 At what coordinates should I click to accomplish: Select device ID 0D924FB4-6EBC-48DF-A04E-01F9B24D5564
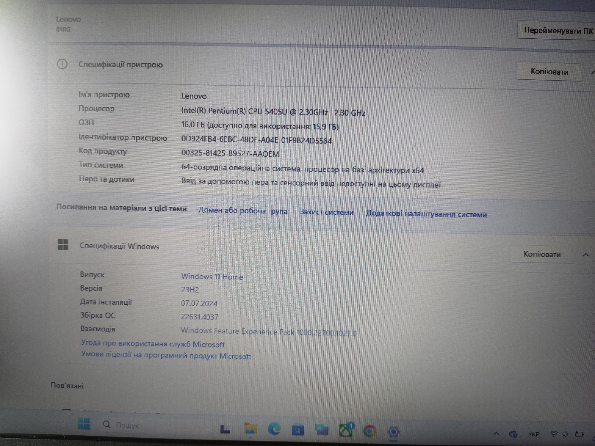256,139
